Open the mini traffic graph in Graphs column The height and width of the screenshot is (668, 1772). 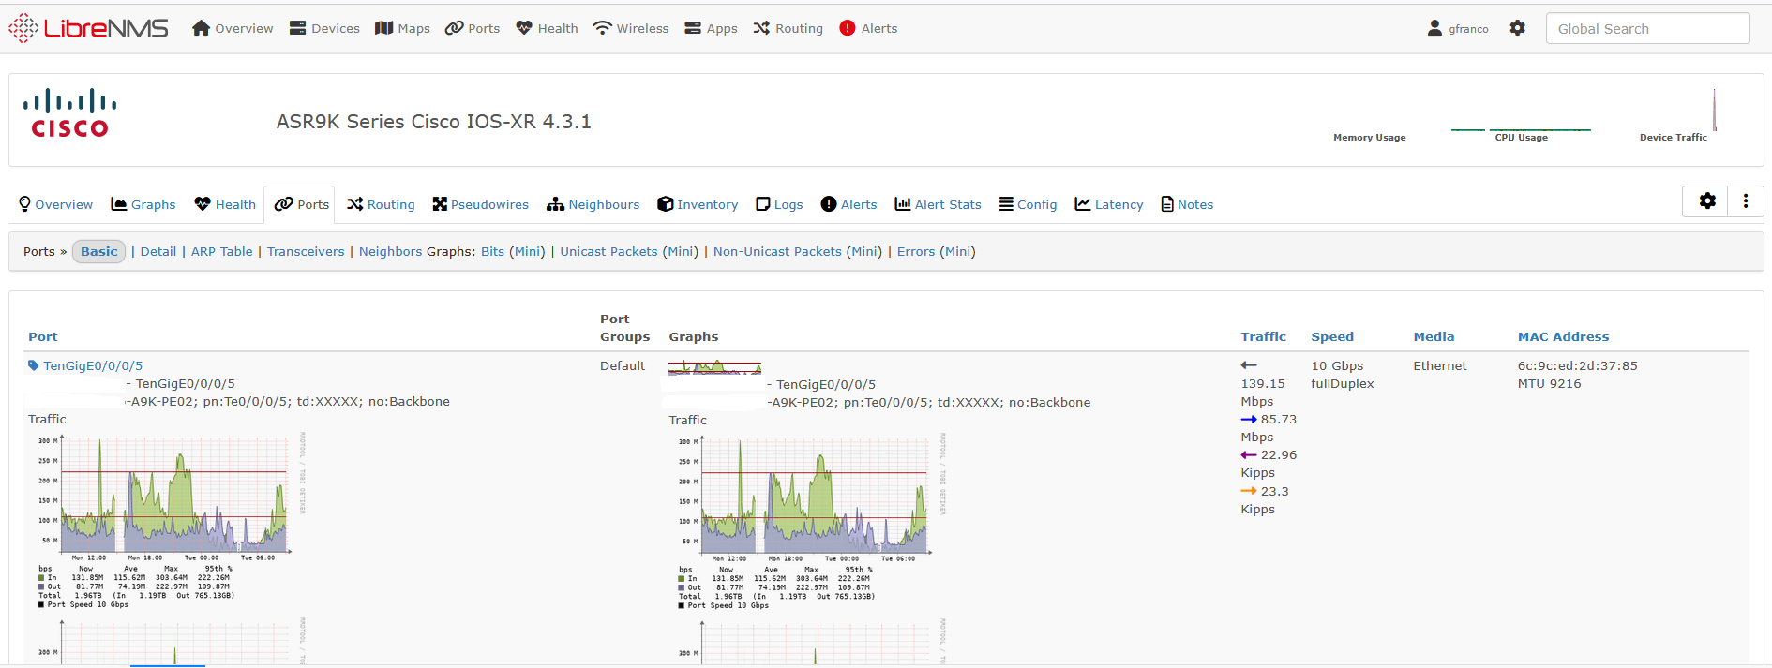(x=715, y=366)
